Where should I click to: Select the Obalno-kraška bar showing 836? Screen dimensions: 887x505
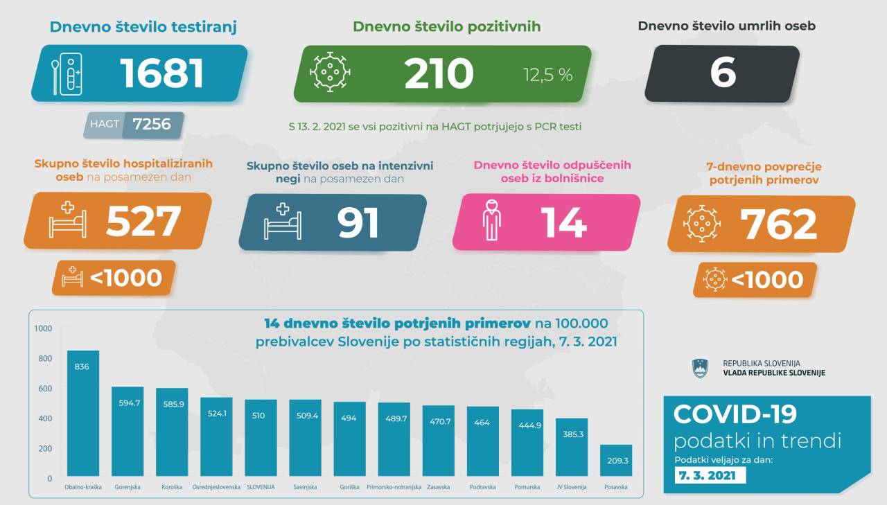[82, 414]
